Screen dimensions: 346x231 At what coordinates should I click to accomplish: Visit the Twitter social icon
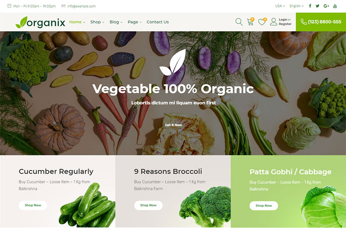pos(318,6)
